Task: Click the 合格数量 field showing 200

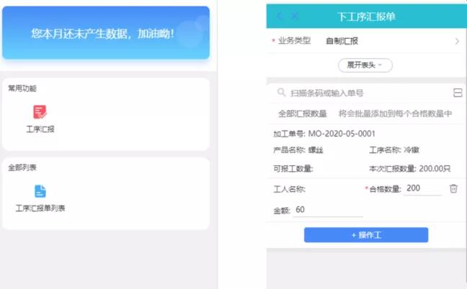Action: [422, 188]
